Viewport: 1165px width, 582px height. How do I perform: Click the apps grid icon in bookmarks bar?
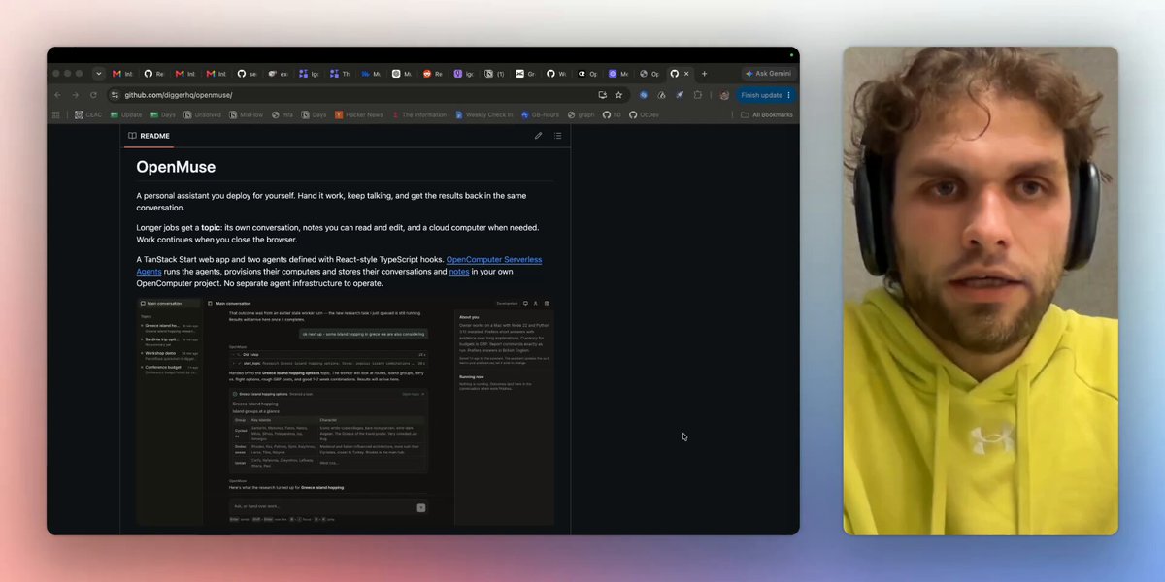tap(56, 114)
